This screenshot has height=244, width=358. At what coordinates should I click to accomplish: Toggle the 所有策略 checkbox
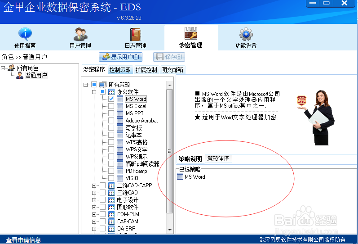coord(94,85)
